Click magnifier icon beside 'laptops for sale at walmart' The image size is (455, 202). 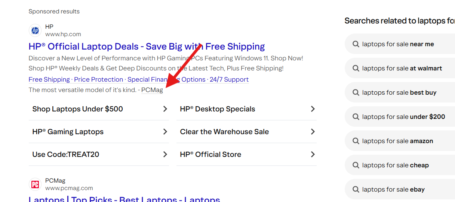point(356,68)
